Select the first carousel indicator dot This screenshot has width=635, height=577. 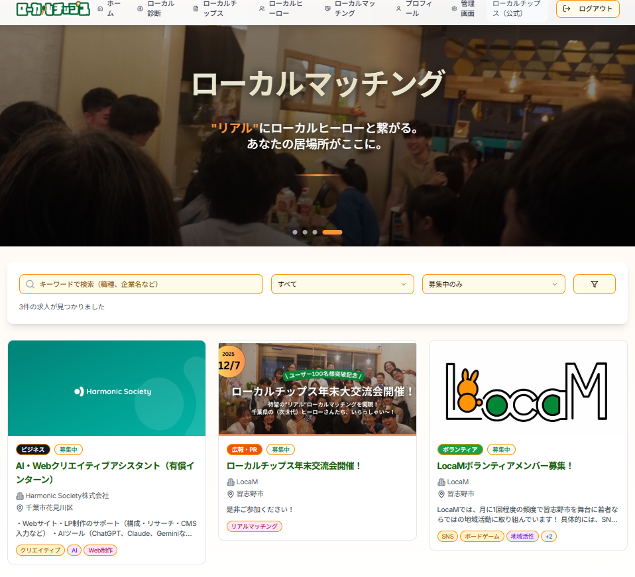click(x=294, y=232)
